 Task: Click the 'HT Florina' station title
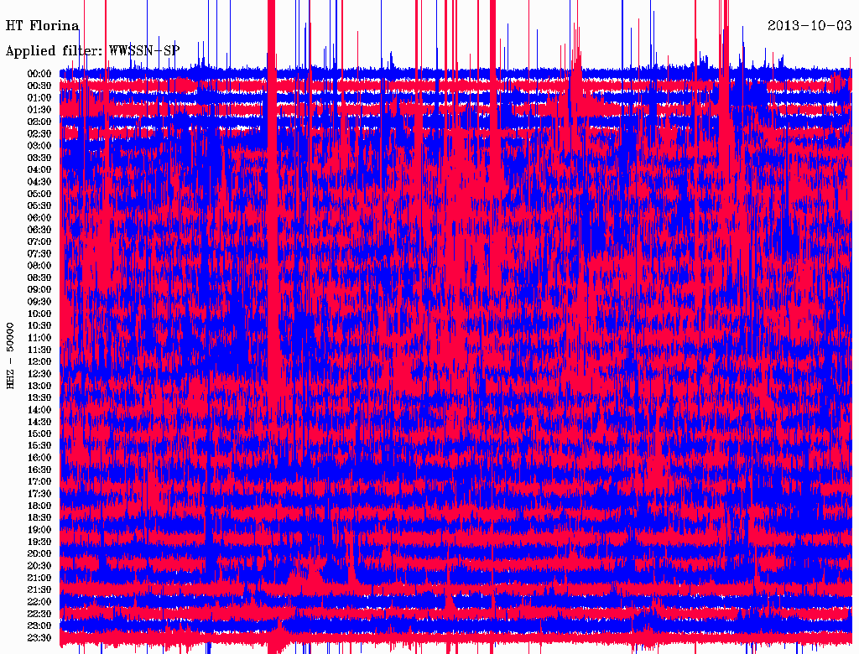pos(42,26)
